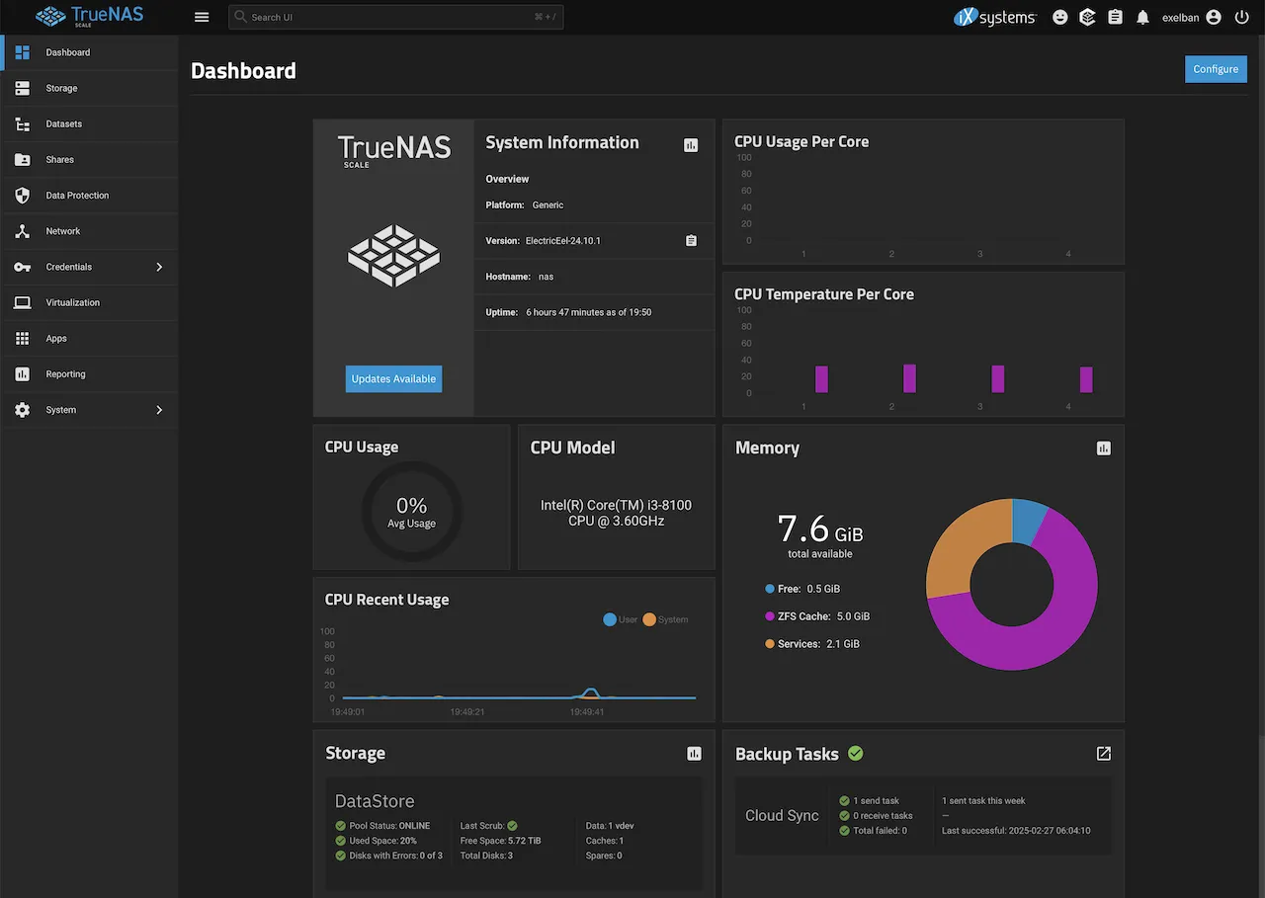Image resolution: width=1265 pixels, height=898 pixels.
Task: Toggle the hamburger menu to collapse sidebar
Action: [202, 17]
